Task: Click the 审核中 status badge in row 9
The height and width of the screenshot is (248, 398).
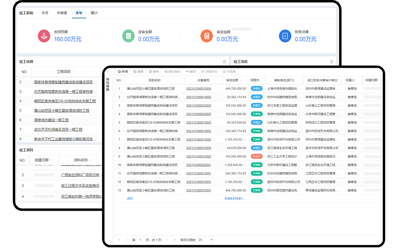Action: click(x=256, y=156)
